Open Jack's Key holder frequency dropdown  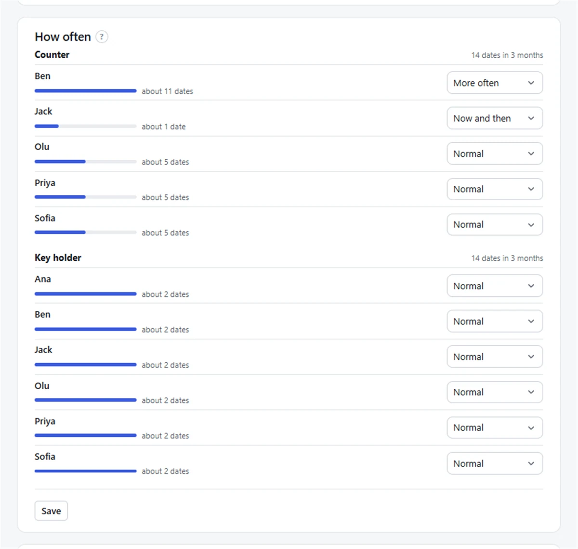coord(495,357)
